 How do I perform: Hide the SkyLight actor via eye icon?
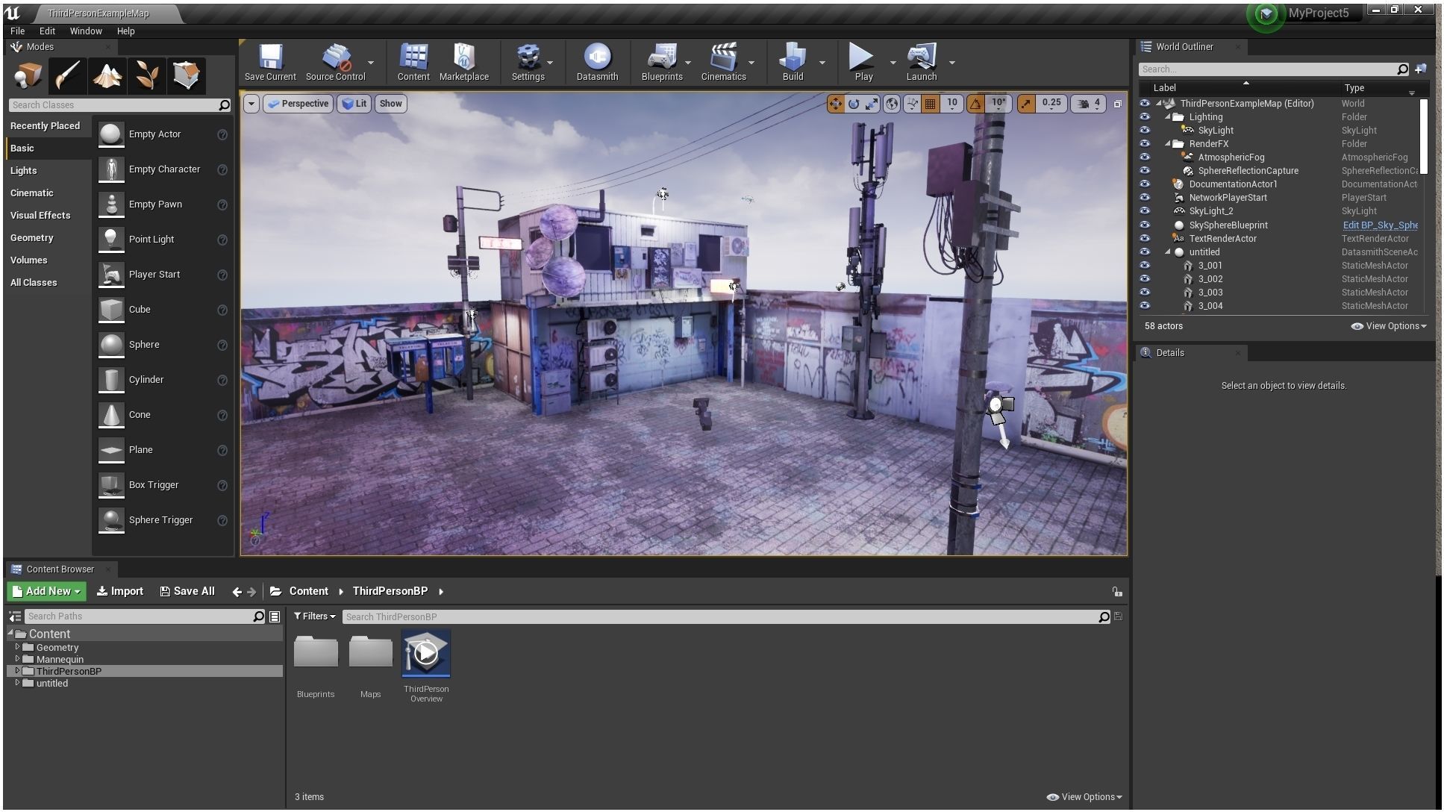[1145, 131]
